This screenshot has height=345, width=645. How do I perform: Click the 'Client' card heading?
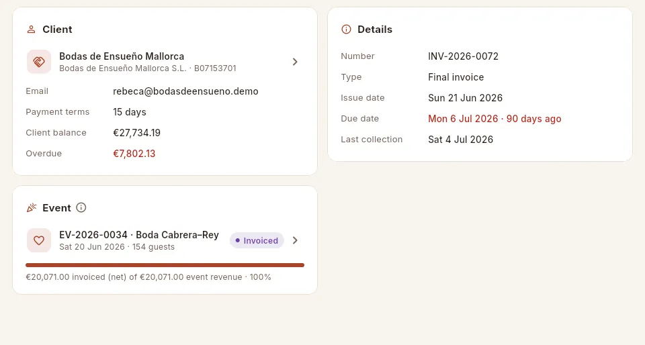pos(57,30)
